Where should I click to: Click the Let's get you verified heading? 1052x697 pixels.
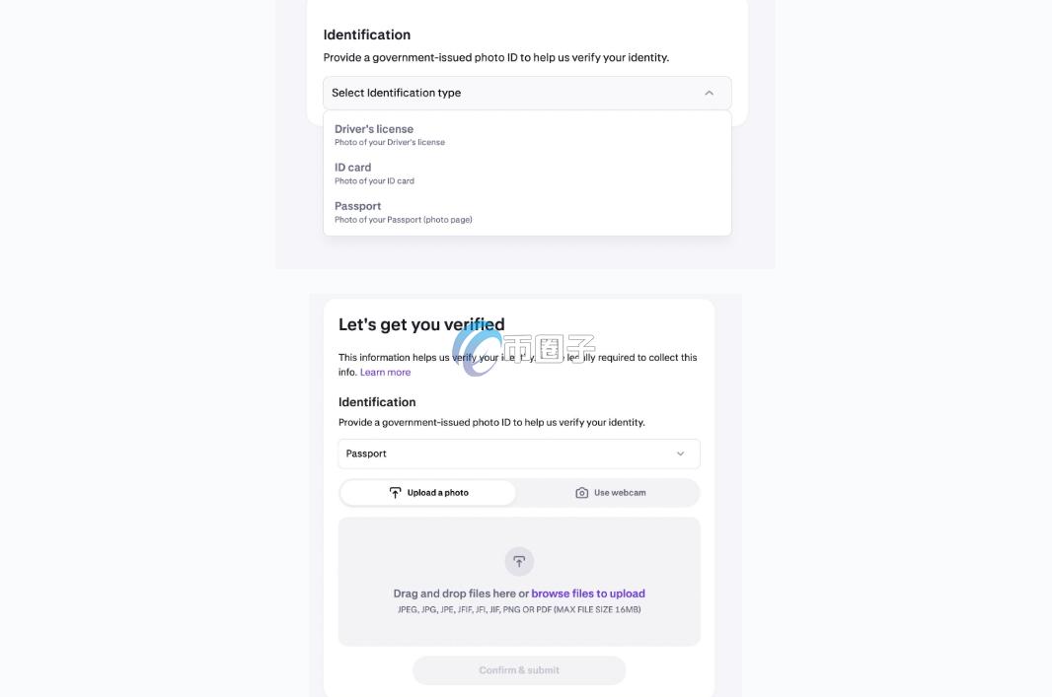[421, 324]
